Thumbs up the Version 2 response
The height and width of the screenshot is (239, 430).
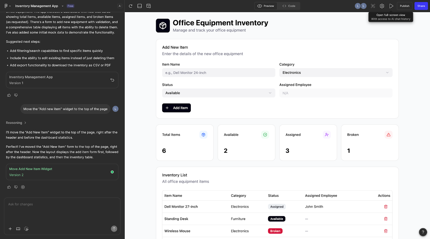coord(9,187)
